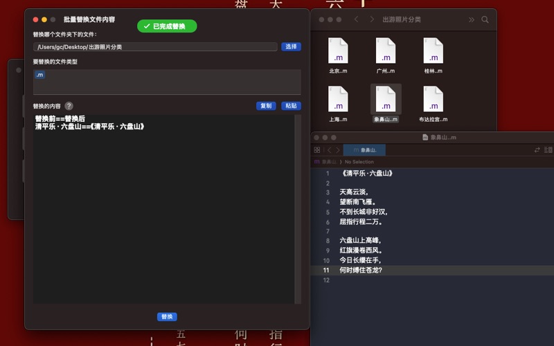Screen dimensions: 554x346
Task: Minimize the 批量替换文件内容 window
Action: pos(44,20)
